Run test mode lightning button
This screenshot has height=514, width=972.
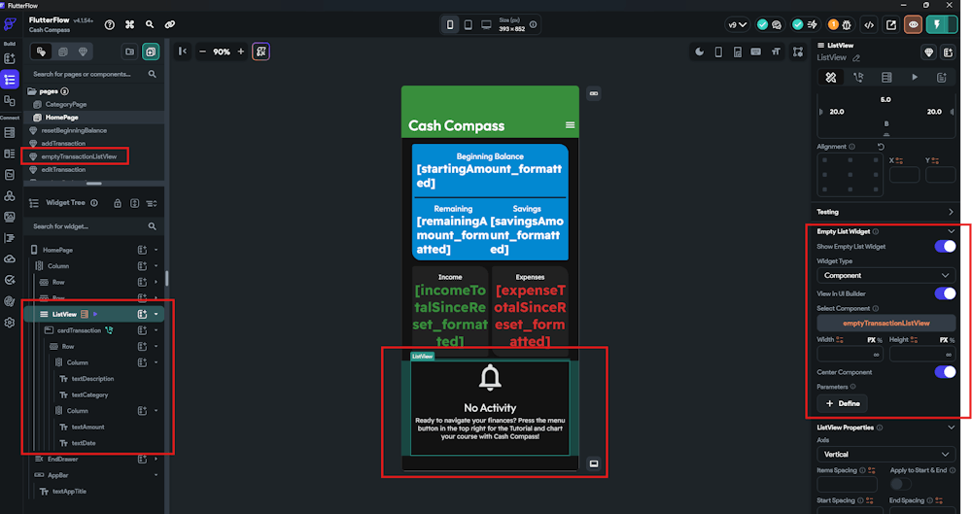pos(937,25)
